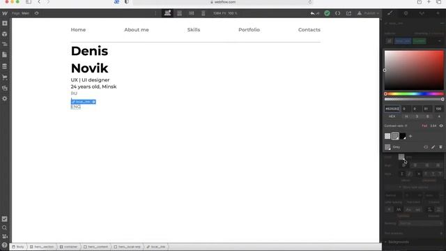Image resolution: width=446 pixels, height=251 pixels.
Task: Set text align to center
Action: pos(415,165)
